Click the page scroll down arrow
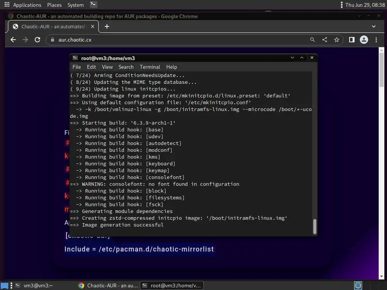This screenshot has height=290, width=387. click(382, 277)
